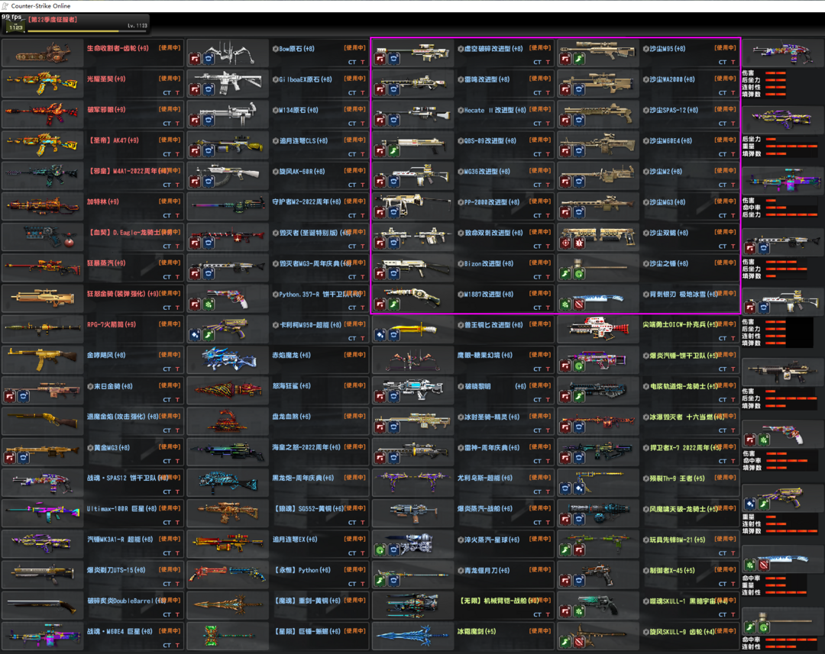
Task: Click 使用中 status on 冰霜魔剑 (+5) row
Action: click(x=540, y=631)
